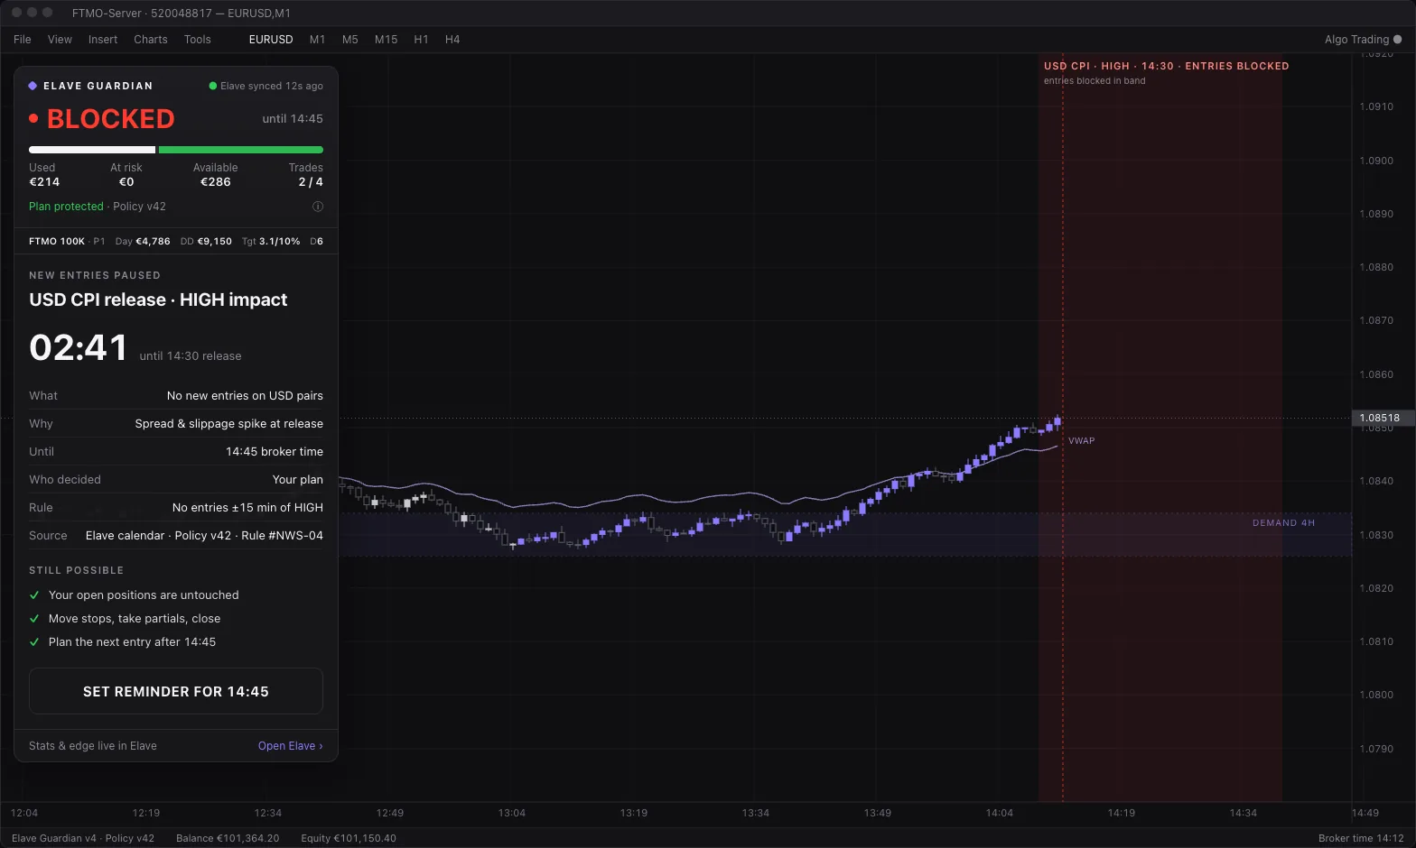Click the 14:19 time axis label
This screenshot has height=848, width=1416.
point(1122,814)
